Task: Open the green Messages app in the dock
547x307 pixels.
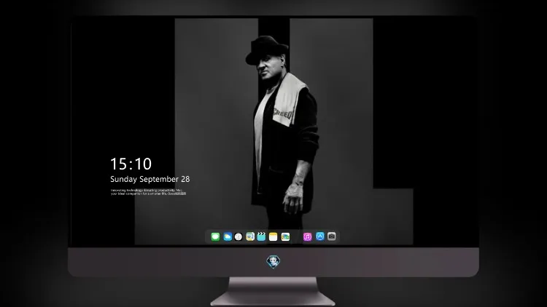Action: point(215,236)
